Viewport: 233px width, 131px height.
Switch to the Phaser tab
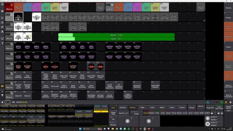(192, 108)
